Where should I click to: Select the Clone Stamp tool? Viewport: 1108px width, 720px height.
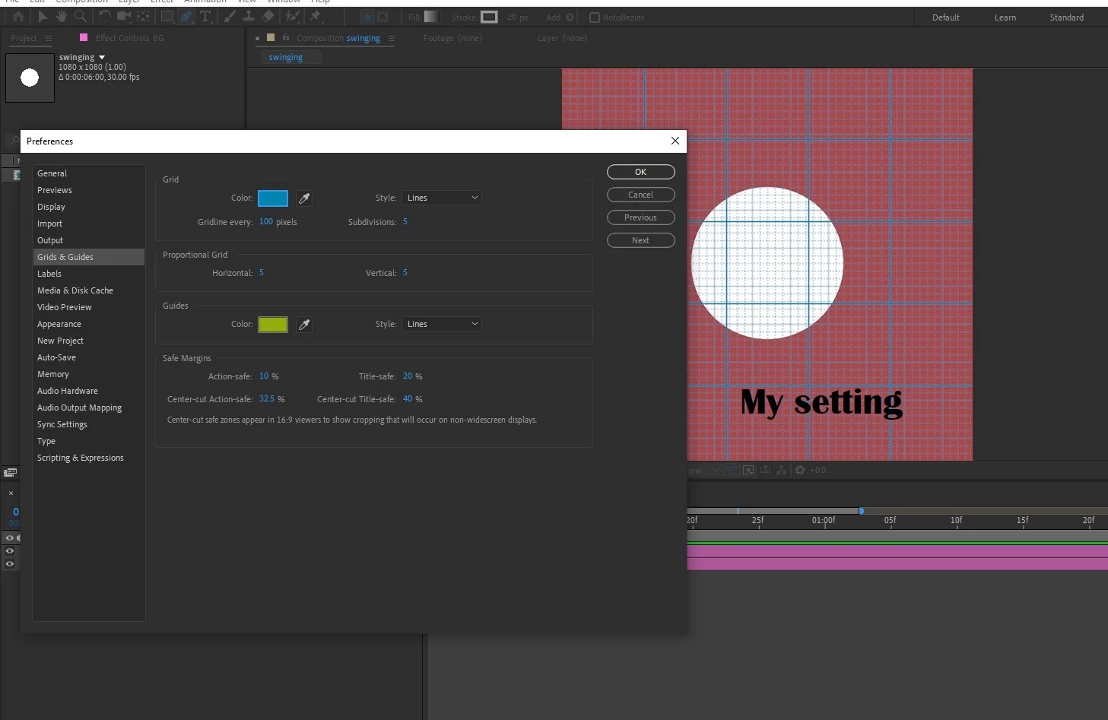pos(248,17)
